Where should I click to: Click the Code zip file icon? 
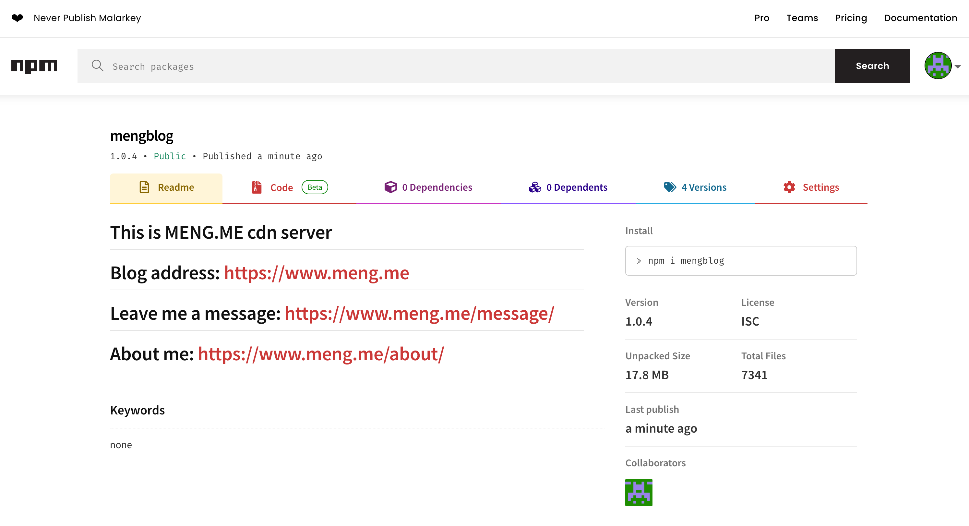coord(257,187)
